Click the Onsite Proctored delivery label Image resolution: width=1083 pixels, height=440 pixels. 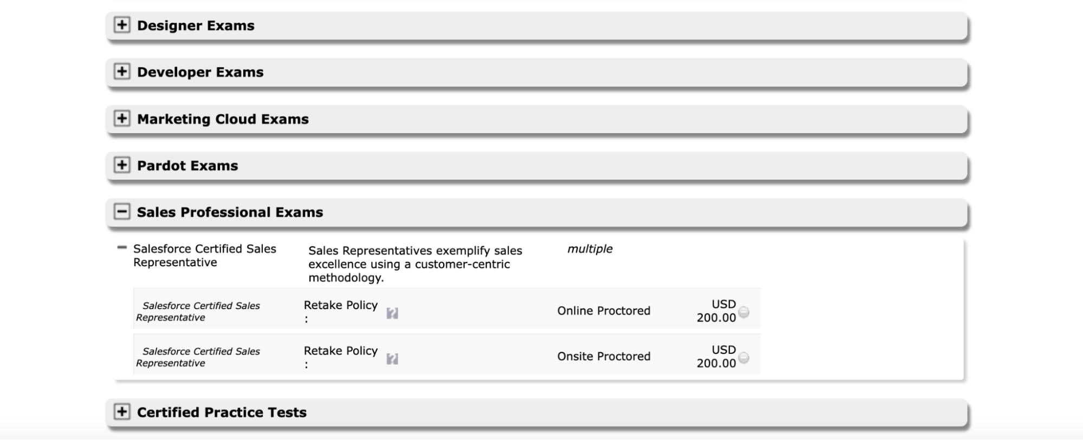[604, 356]
